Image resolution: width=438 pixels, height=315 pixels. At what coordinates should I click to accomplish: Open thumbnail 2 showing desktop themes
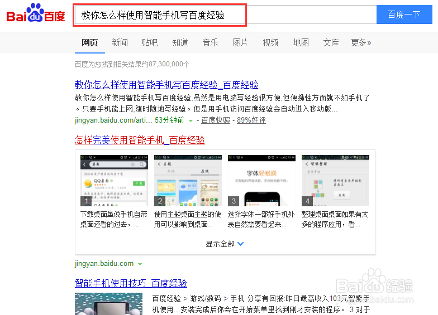click(x=188, y=181)
